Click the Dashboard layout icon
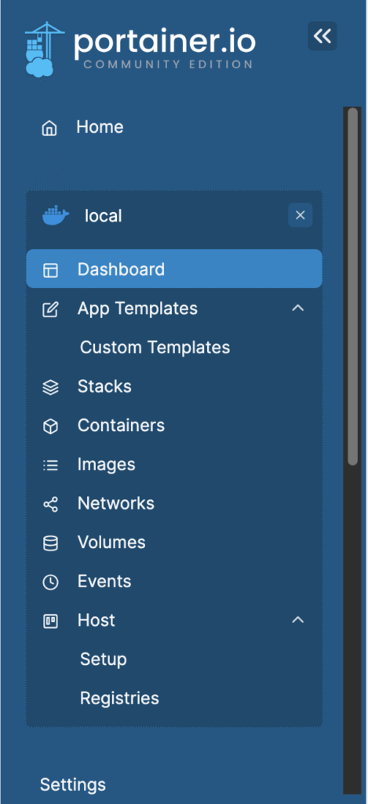 tap(50, 270)
